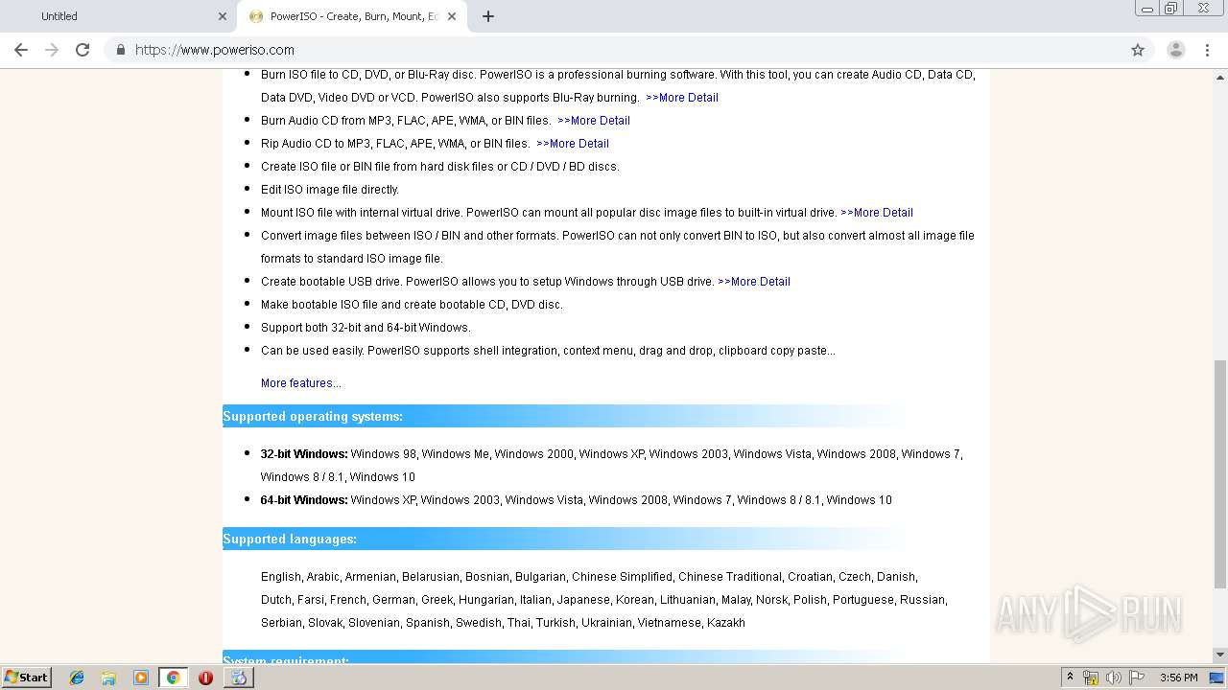Screen dimensions: 1228x690
Task: Open More Detail link for burning ISO
Action: (x=682, y=98)
